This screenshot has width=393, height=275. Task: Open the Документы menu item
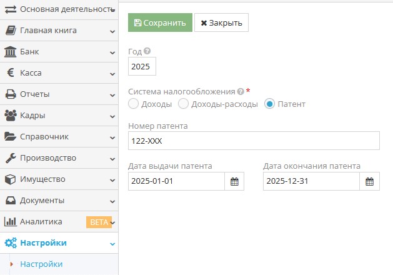(x=59, y=201)
